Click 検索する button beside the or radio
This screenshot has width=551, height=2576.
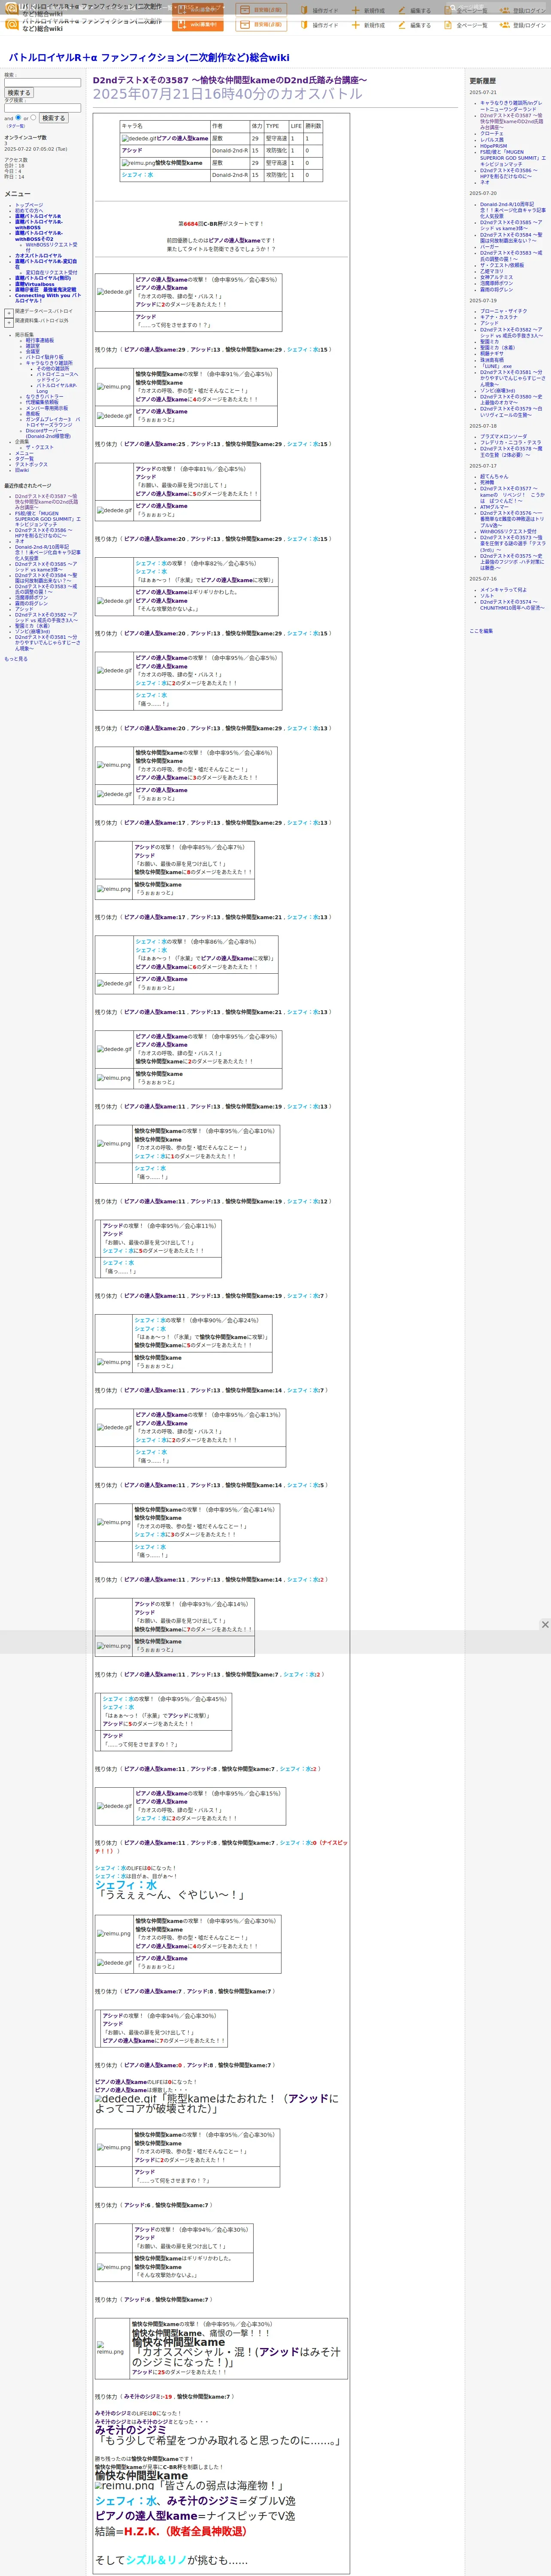point(53,118)
